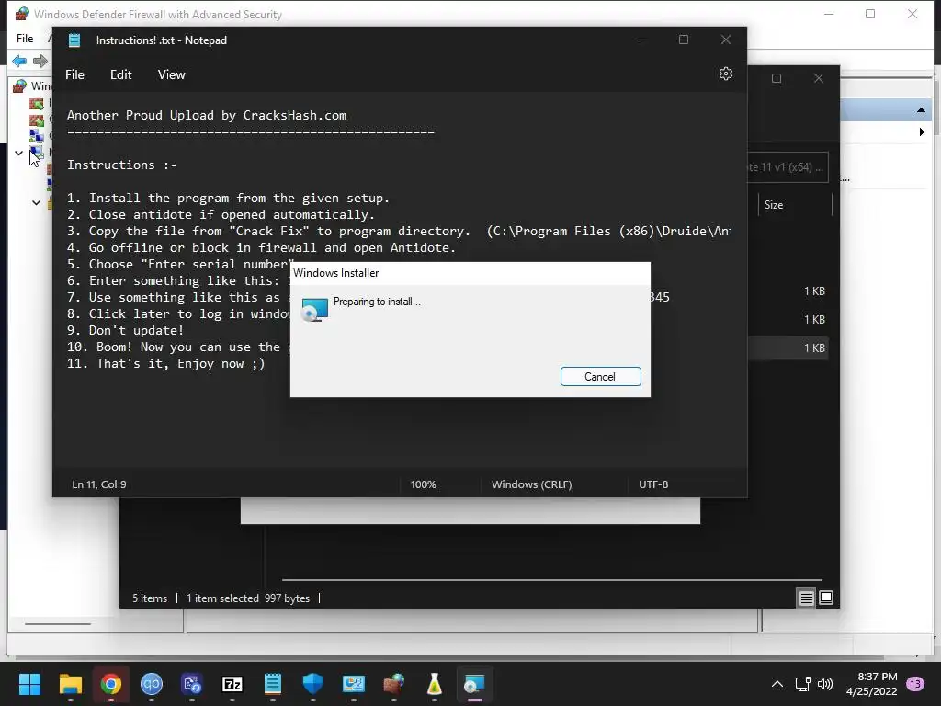Click UTF-8 encoding in Notepad status bar
Screen dimensions: 941x706
pyautogui.click(x=653, y=484)
